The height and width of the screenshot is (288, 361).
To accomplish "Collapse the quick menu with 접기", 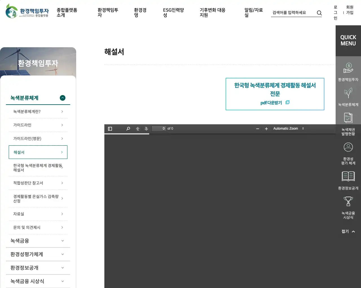I will click(348, 231).
